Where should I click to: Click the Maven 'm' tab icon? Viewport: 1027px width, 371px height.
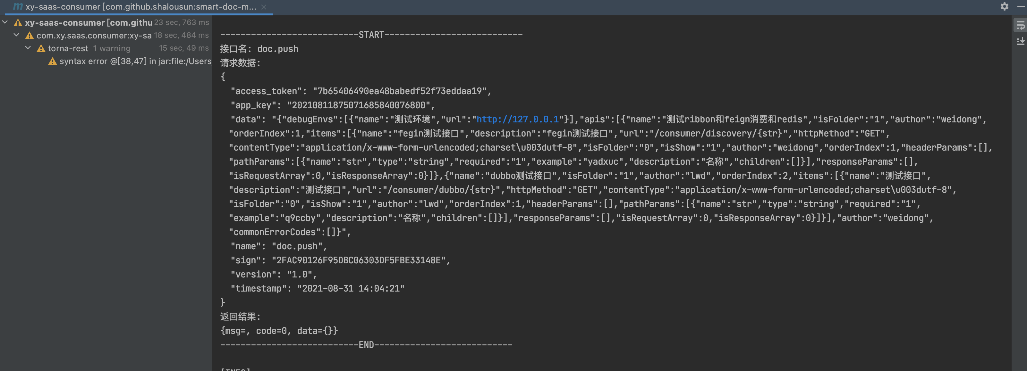(18, 6)
